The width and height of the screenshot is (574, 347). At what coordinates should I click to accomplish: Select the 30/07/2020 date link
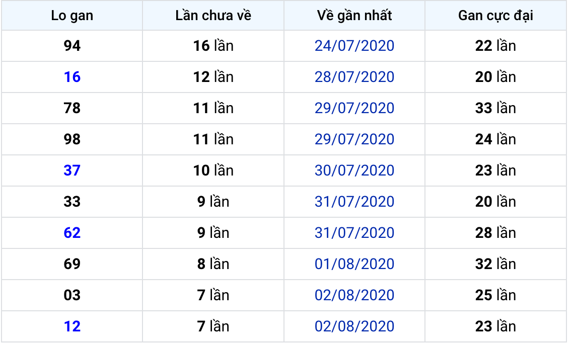coord(354,170)
